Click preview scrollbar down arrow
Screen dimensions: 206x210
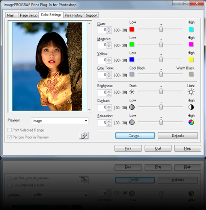click(x=89, y=110)
